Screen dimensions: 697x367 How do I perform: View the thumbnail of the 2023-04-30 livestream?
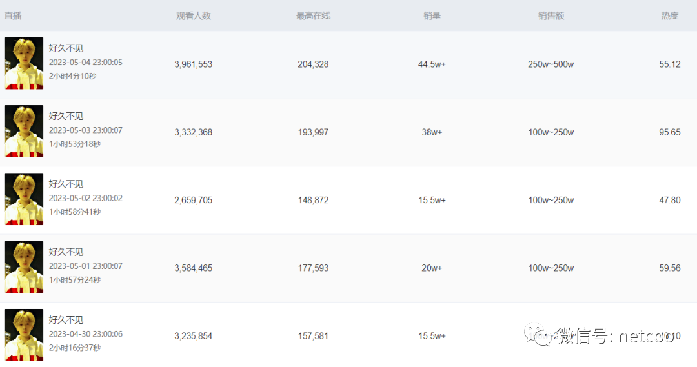pos(24,335)
